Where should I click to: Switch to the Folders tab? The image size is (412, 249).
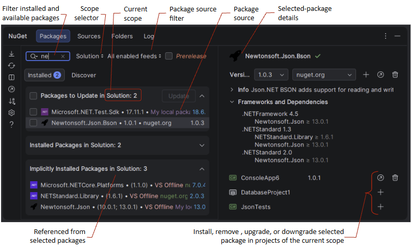(x=122, y=36)
